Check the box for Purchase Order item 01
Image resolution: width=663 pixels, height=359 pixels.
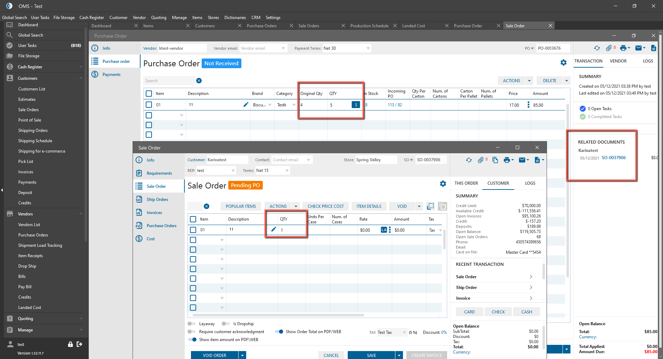pyautogui.click(x=149, y=105)
